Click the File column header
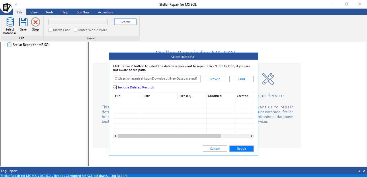The width and height of the screenshot is (367, 178). (x=128, y=96)
